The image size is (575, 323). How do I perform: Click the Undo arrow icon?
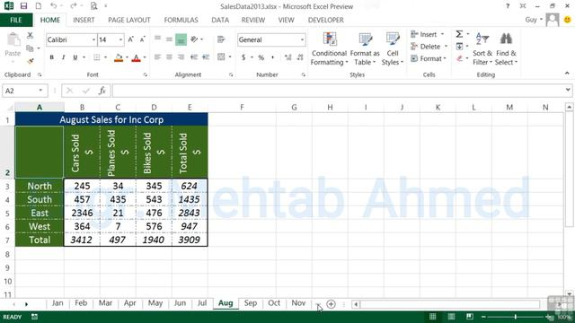coord(54,6)
